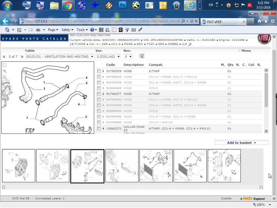
Task: Check the box for part 51797238
Action: 99,82
